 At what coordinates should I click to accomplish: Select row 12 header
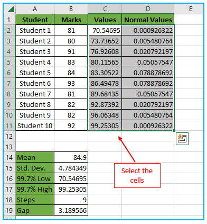click(x=10, y=136)
